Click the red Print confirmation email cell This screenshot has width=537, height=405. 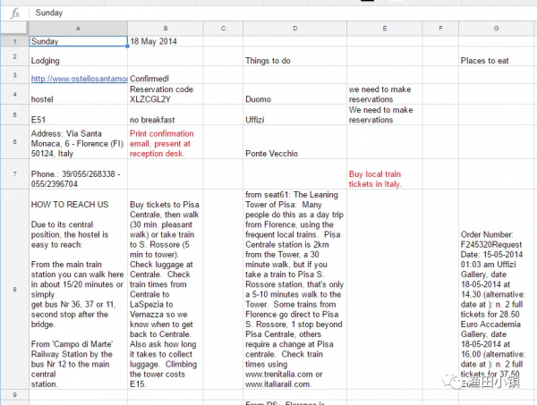click(164, 142)
